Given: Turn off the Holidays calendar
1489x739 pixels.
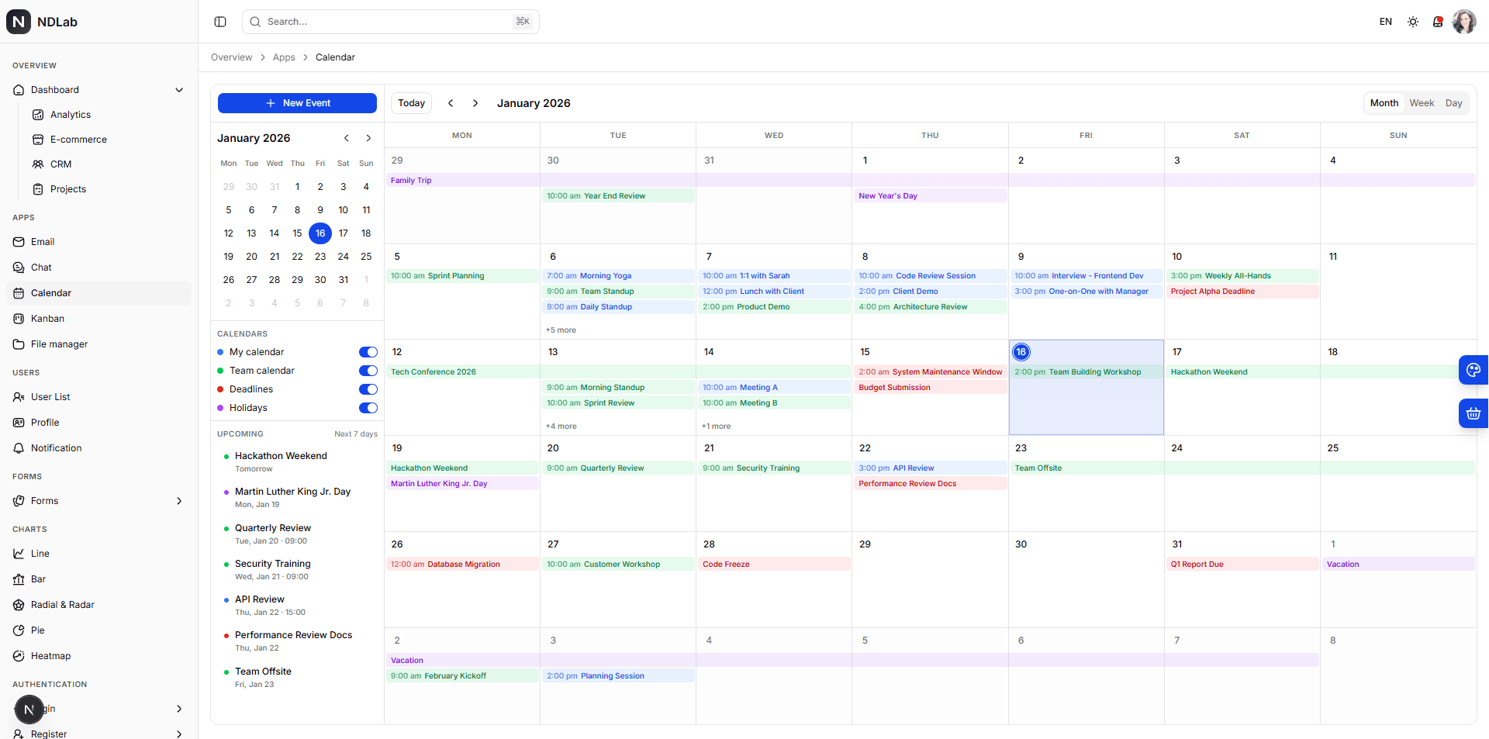Looking at the screenshot, I should (x=368, y=408).
